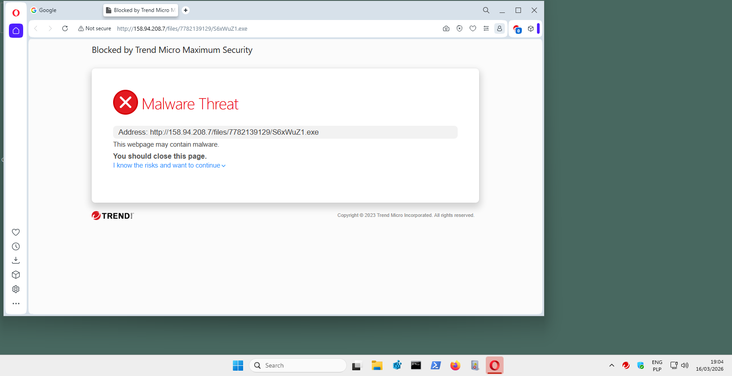This screenshot has height=376, width=732.
Task: Take a snapshot with camera icon
Action: click(x=446, y=28)
